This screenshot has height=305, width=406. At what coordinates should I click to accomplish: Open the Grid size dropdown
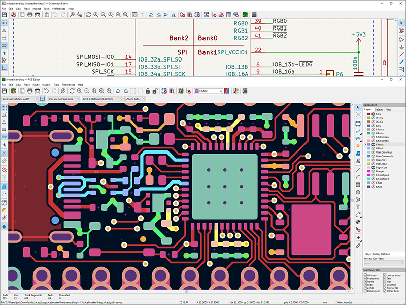point(101,99)
